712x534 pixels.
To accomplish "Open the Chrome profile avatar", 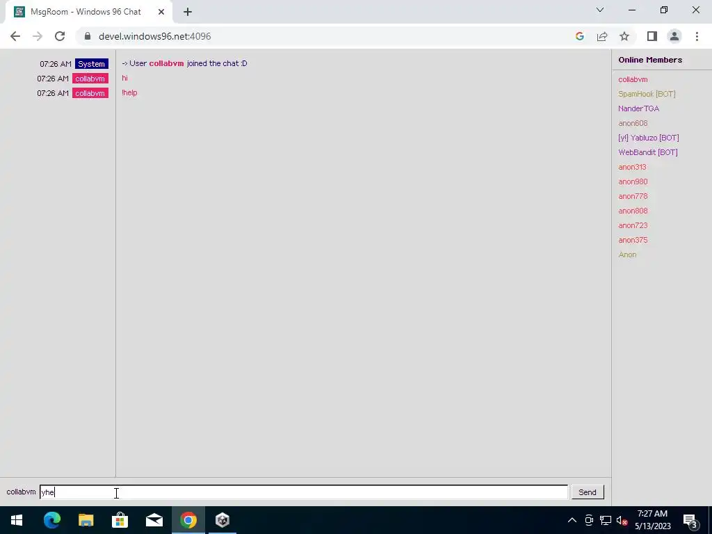I will (x=674, y=36).
